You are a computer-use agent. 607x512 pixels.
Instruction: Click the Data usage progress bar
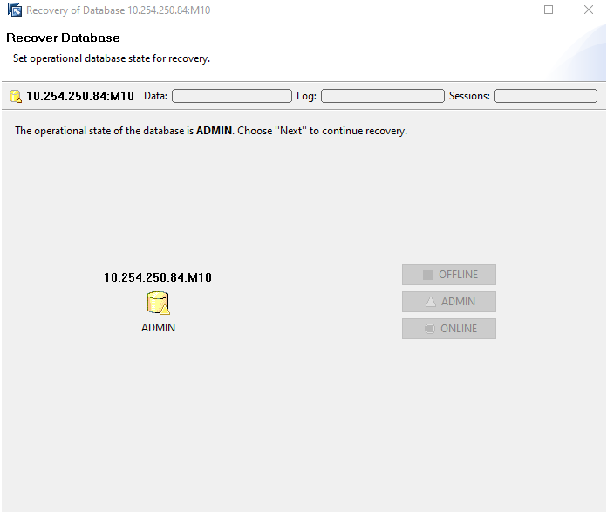(x=231, y=96)
